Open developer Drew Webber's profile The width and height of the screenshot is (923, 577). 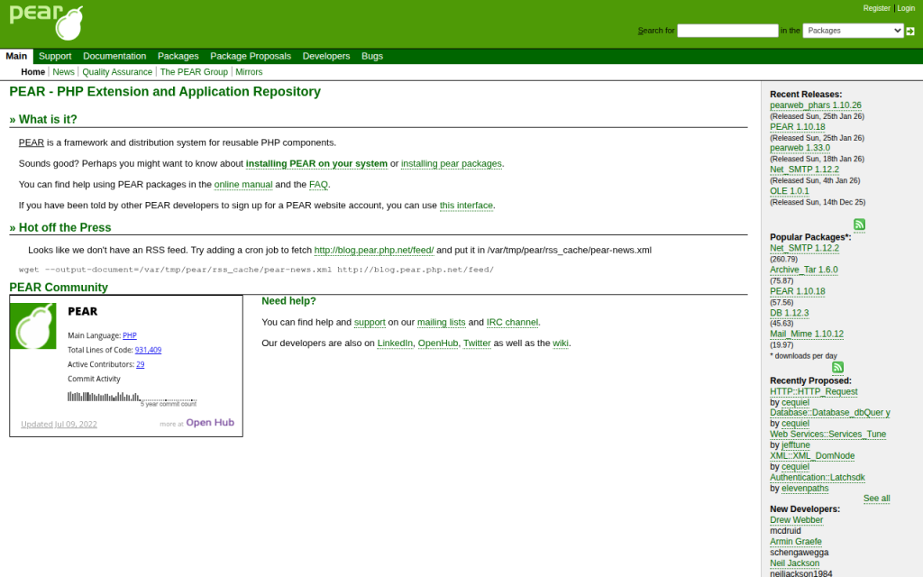(796, 519)
